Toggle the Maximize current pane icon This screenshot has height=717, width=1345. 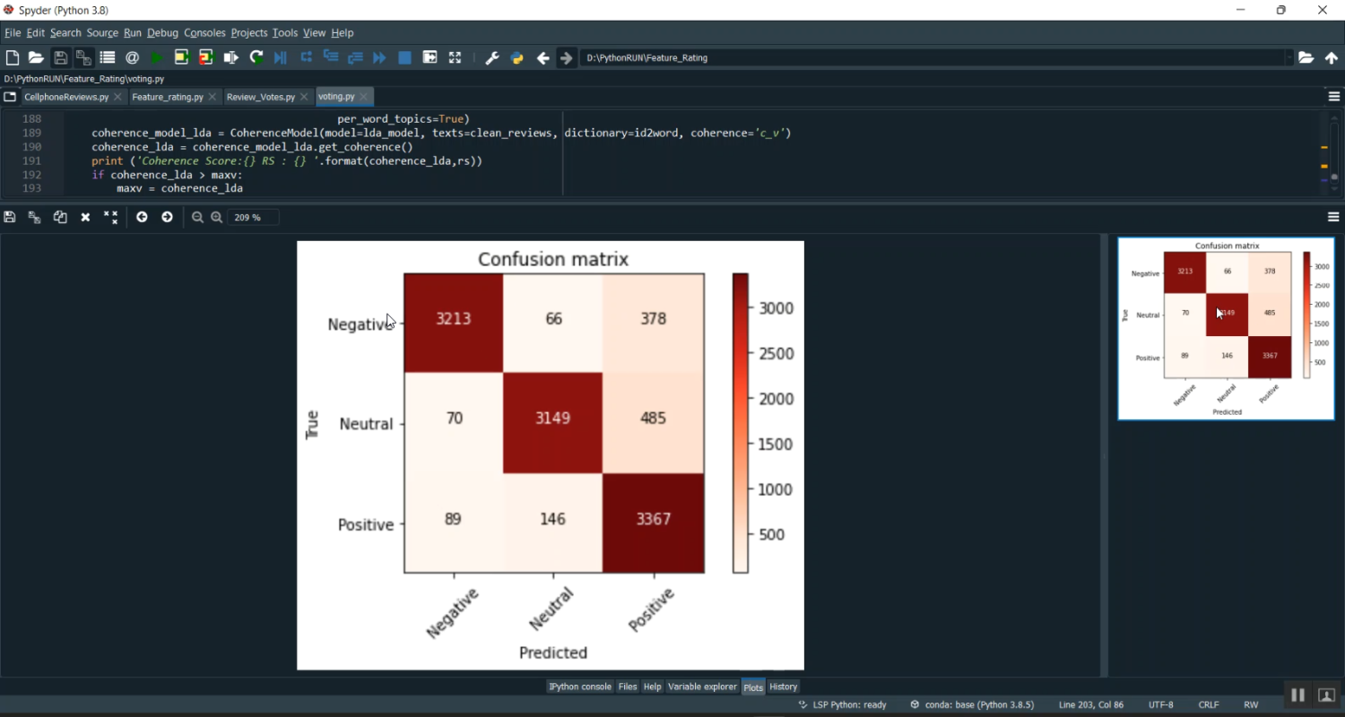[430, 57]
